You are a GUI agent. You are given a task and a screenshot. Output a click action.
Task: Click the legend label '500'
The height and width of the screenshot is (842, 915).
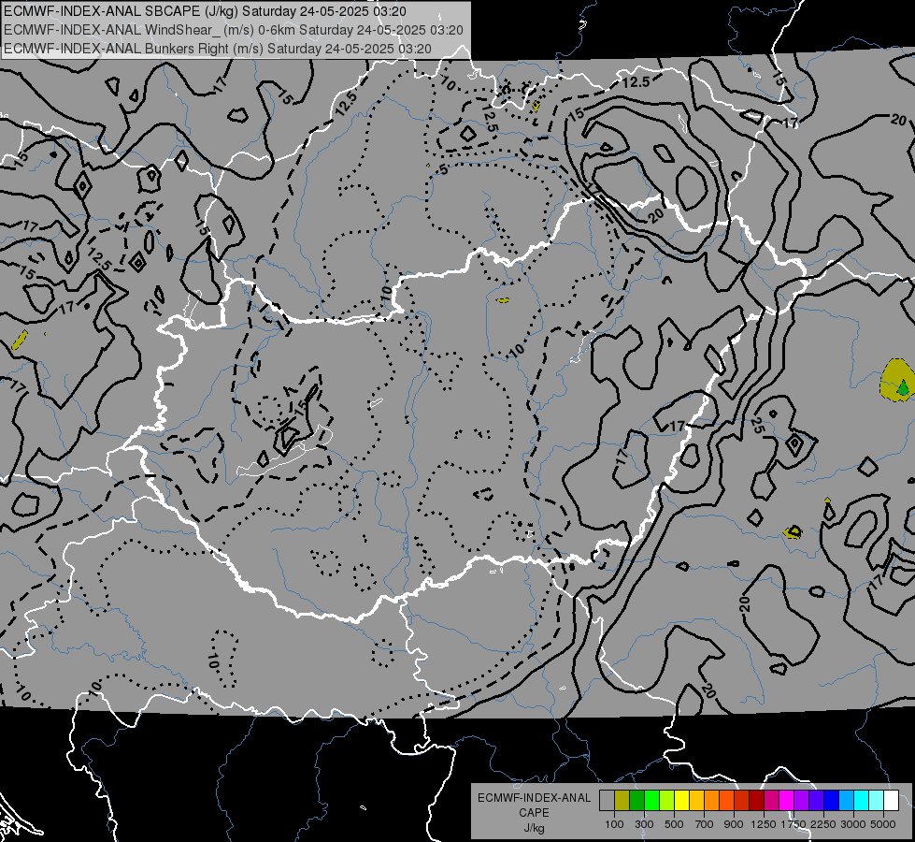click(674, 824)
